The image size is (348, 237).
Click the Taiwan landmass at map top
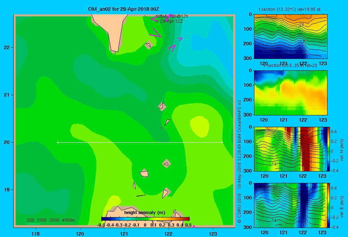point(112,29)
